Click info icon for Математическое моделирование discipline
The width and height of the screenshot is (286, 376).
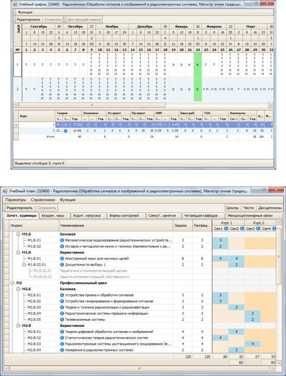click(62, 240)
